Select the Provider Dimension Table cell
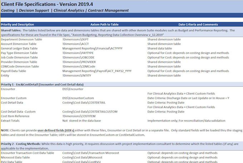Screen dimensions: 243x163 coord(20,62)
